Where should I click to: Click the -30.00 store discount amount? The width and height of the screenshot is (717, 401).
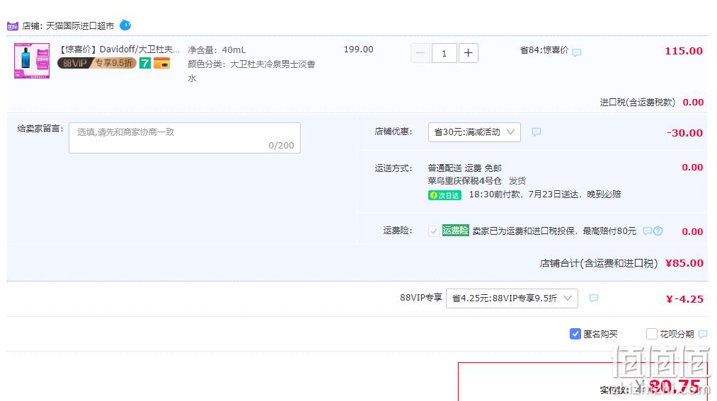(684, 133)
